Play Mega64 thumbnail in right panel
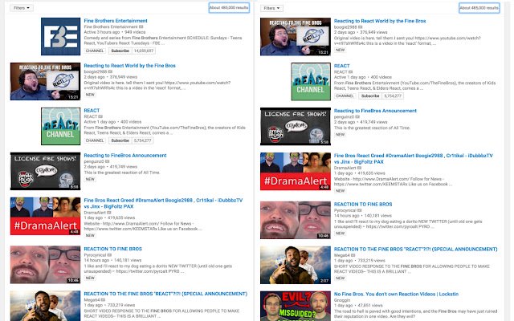 coord(296,265)
